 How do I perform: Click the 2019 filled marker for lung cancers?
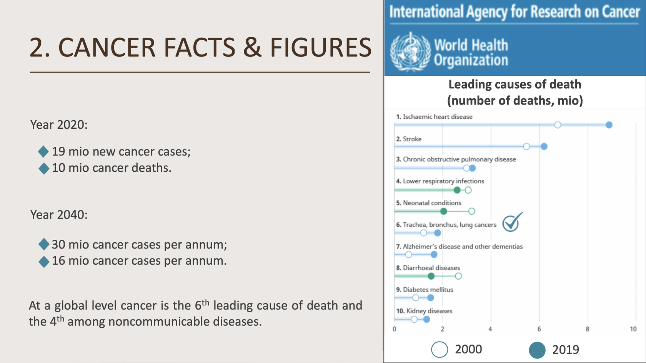click(x=438, y=233)
